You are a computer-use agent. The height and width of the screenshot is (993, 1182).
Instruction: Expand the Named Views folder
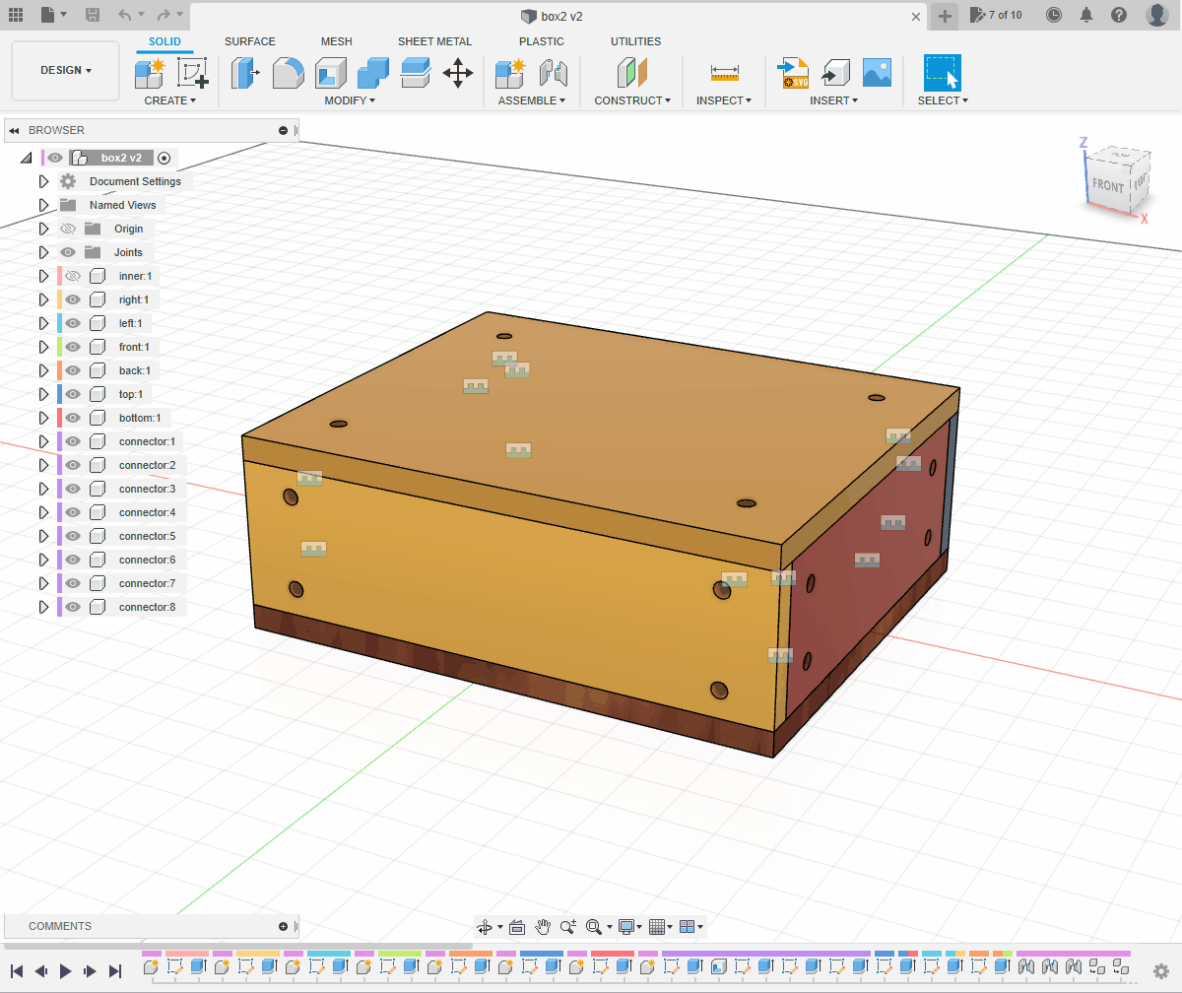pyautogui.click(x=43, y=205)
